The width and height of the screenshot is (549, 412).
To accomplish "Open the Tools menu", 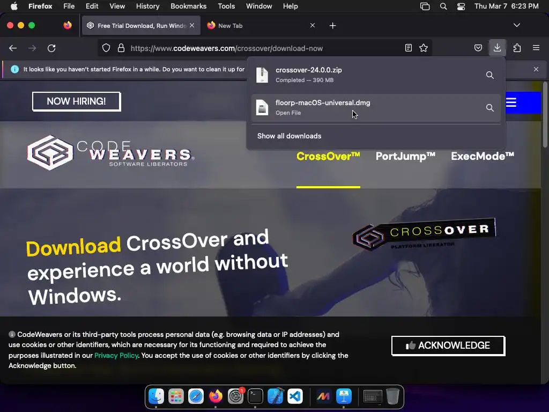I will point(226,6).
